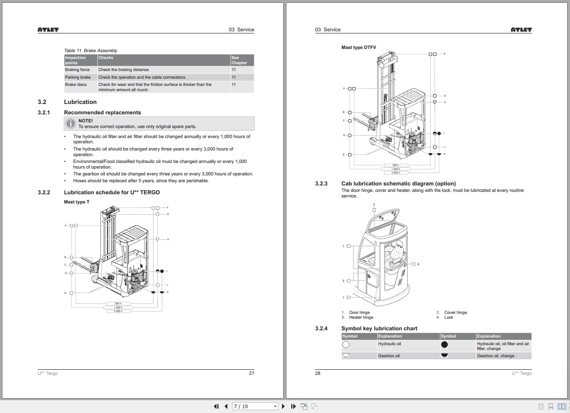This screenshot has height=413, width=570.
Task: Click the previous page arrow
Action: [226, 406]
